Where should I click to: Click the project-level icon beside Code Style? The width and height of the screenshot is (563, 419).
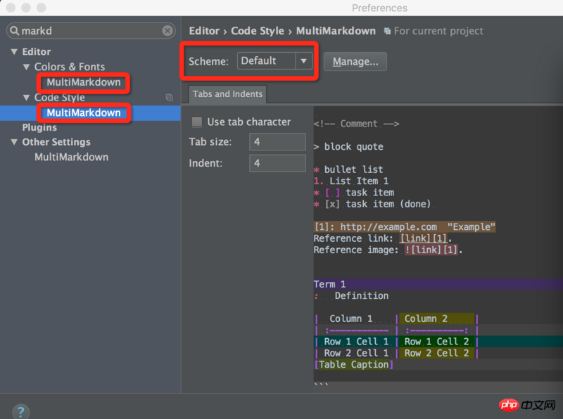click(x=169, y=98)
